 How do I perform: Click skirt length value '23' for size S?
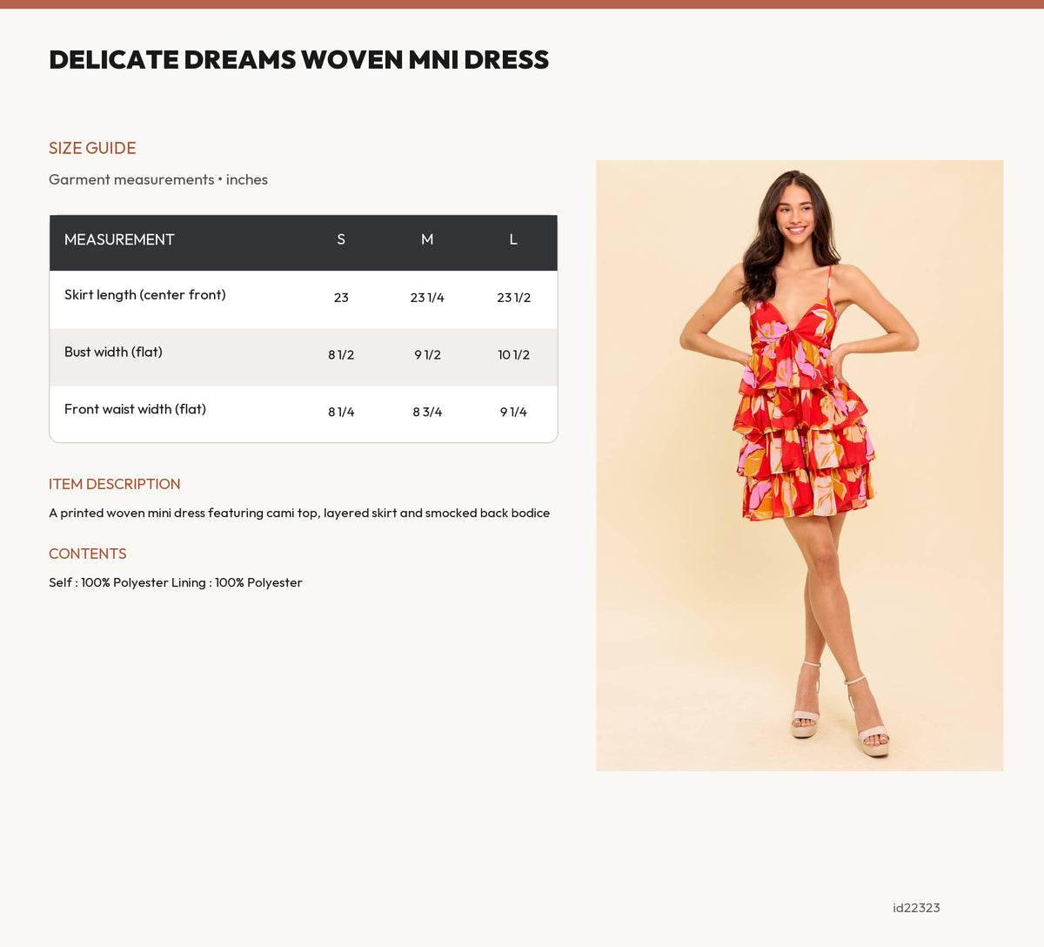tap(341, 298)
